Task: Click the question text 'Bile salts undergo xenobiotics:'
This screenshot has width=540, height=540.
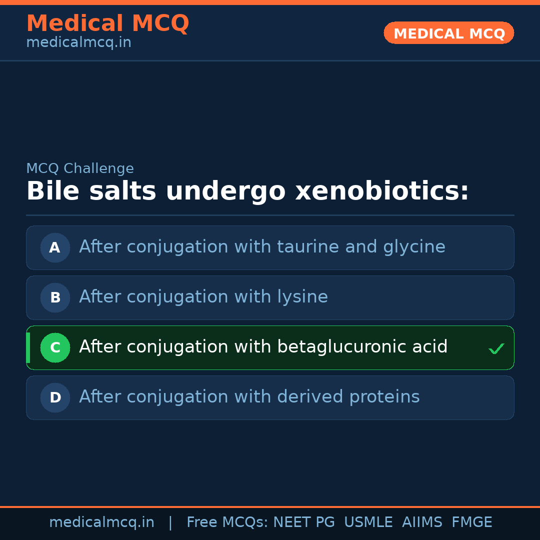Action: (247, 191)
